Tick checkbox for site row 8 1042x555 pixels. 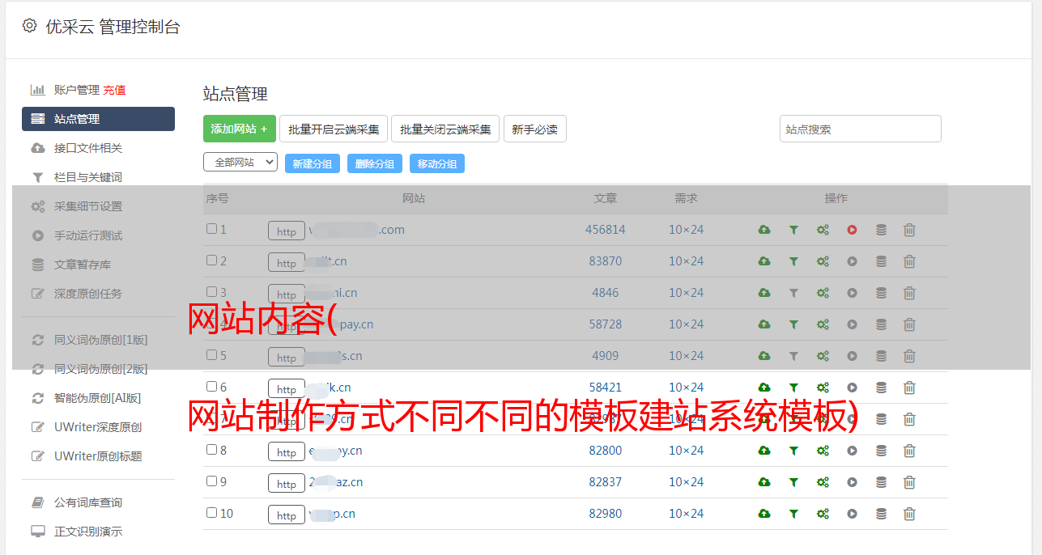coord(211,450)
